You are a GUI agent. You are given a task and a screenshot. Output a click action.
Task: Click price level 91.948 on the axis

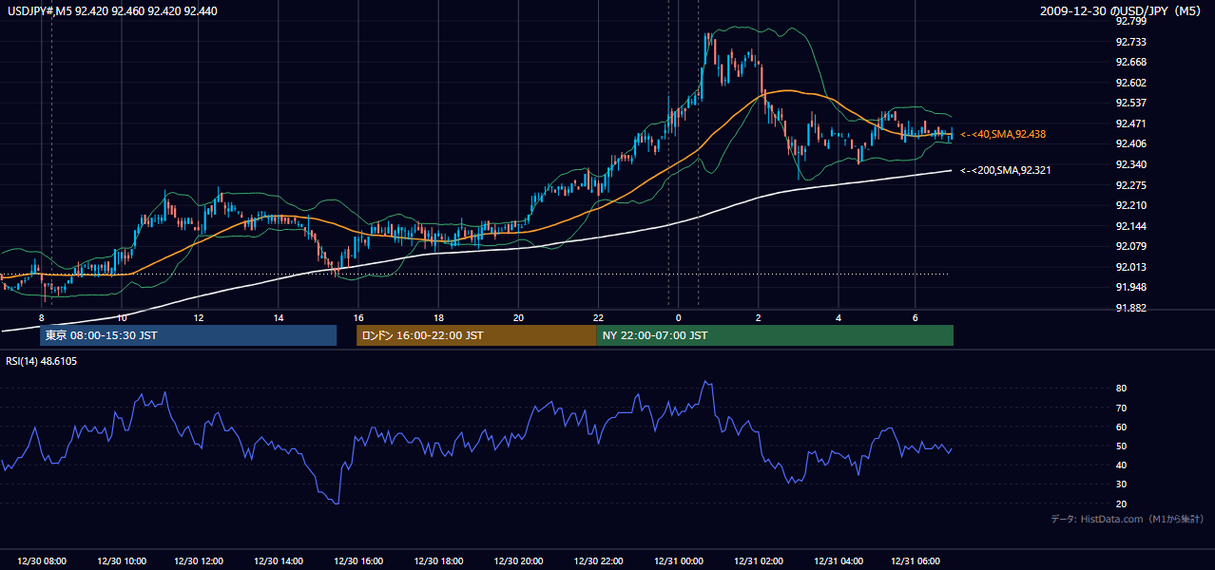coord(1130,287)
